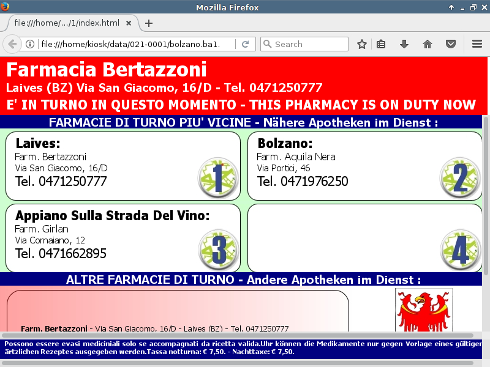Open a new tab with plus button
Screen dimensions: 490x367
[x=148, y=23]
